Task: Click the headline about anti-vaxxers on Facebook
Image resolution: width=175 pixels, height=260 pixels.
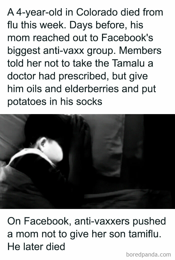Action: click(x=86, y=234)
